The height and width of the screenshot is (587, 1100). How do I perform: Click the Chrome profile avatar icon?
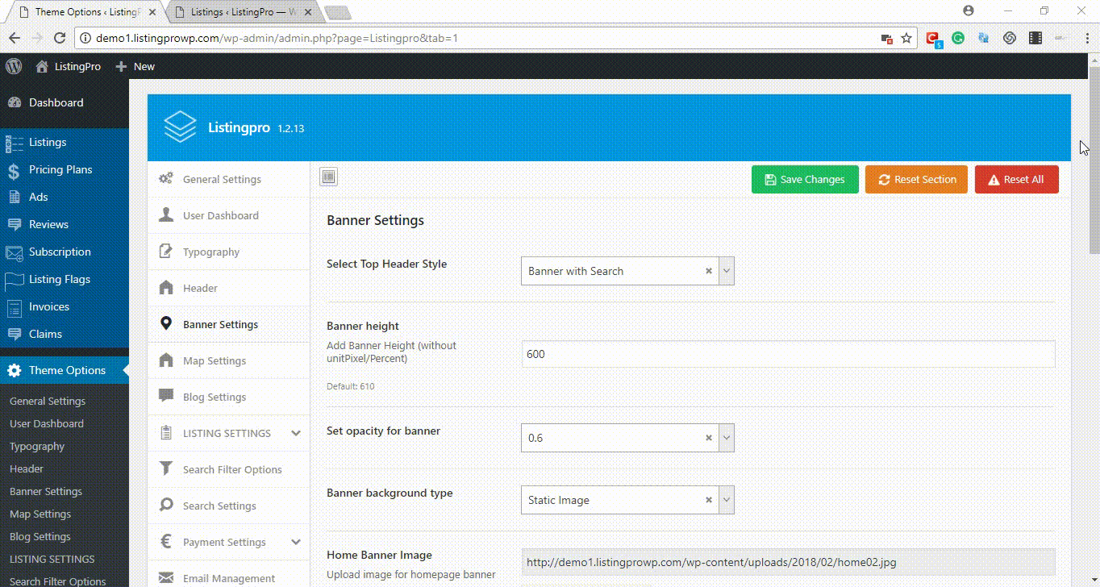point(969,10)
